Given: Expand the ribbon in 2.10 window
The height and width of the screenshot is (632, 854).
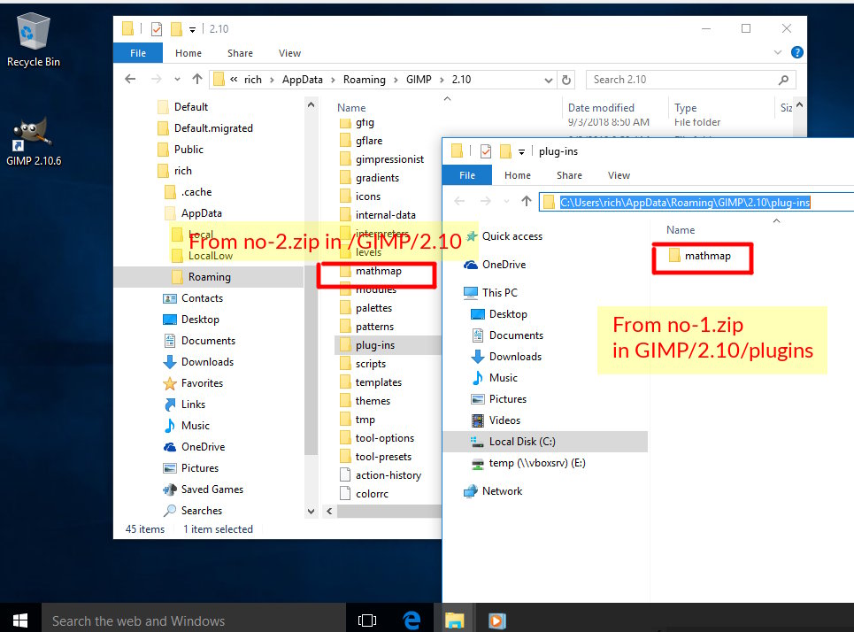Looking at the screenshot, I should 777,52.
